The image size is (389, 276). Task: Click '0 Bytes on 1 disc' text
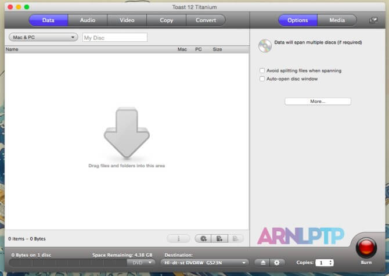point(31,255)
